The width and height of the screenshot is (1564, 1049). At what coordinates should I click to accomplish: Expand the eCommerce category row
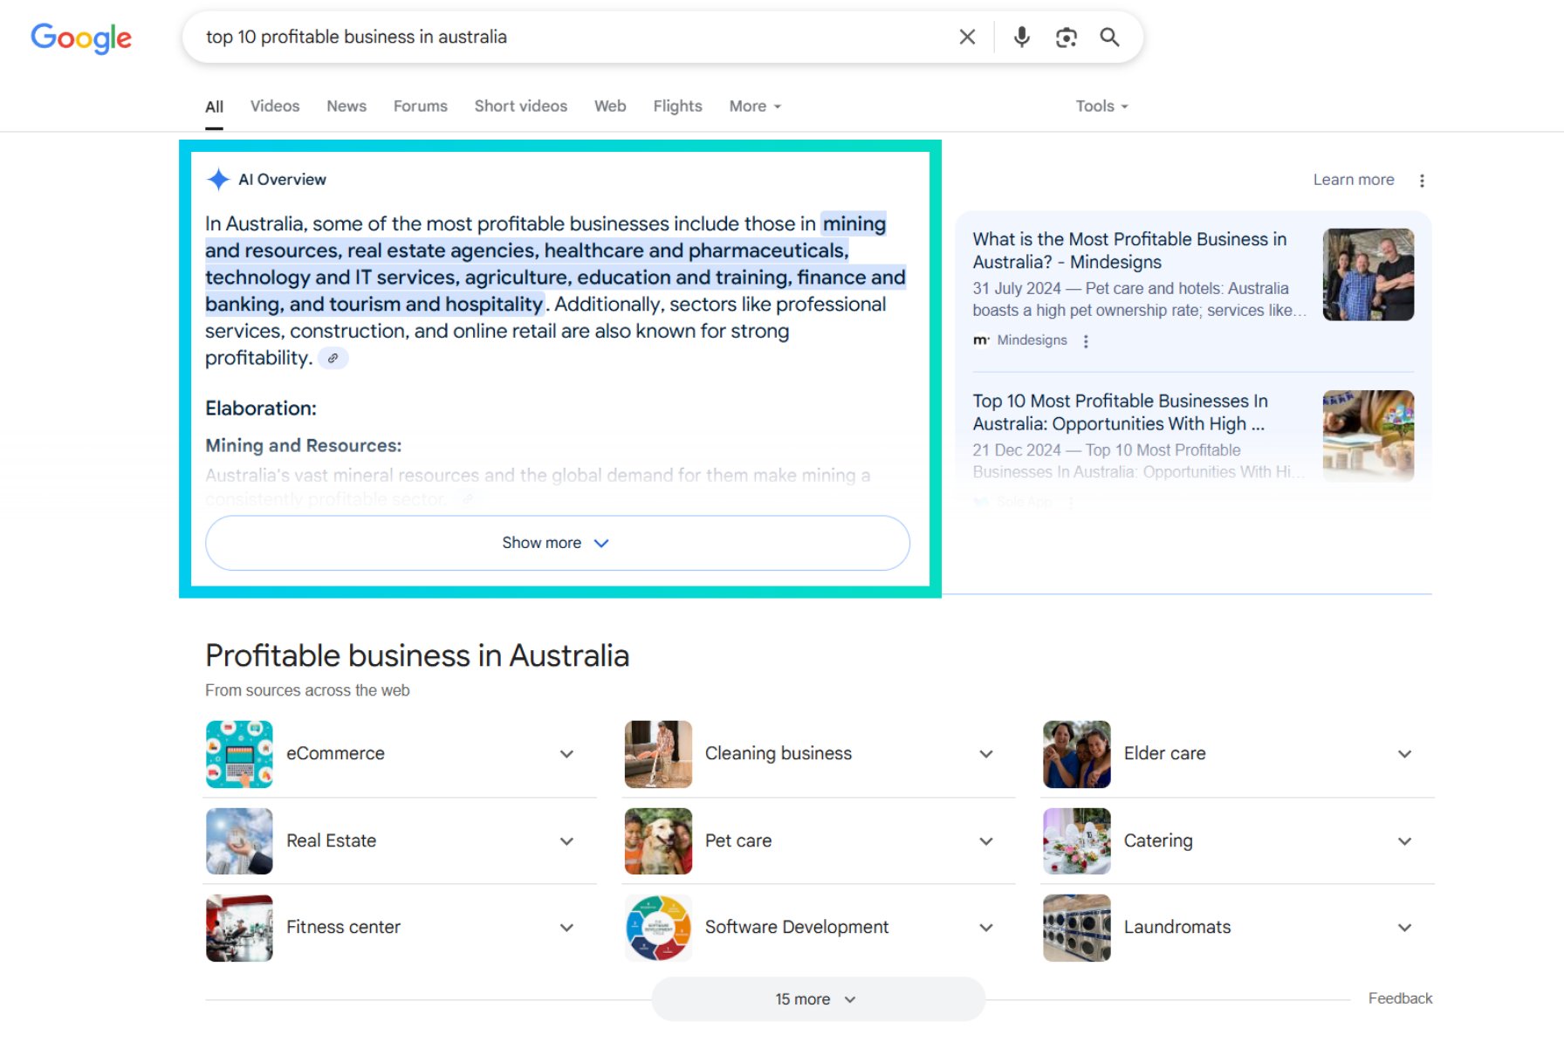click(x=566, y=754)
